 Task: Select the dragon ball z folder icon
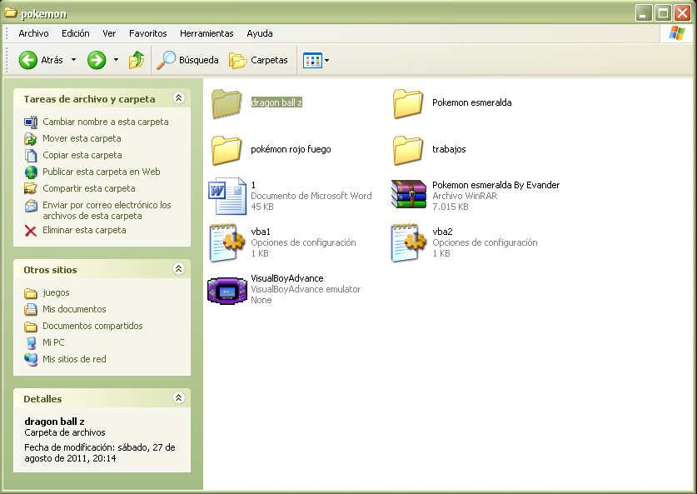coord(227,103)
